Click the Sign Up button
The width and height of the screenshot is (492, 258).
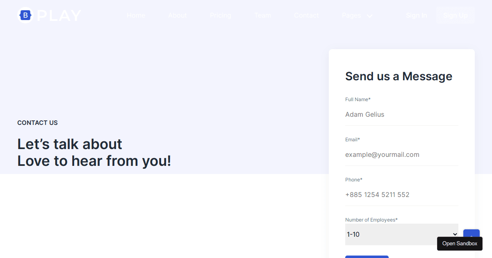pyautogui.click(x=456, y=16)
